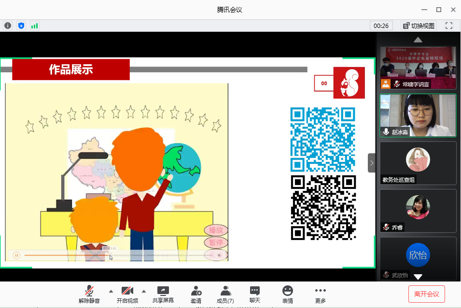
Task: Click 常啸字讷言's muted microphone icon
Action: tap(397, 84)
